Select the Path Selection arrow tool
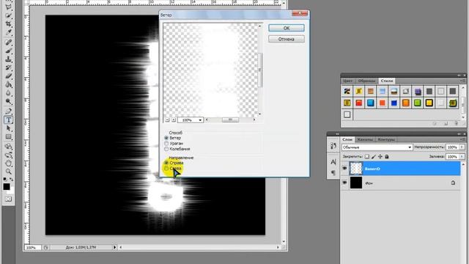 (8, 128)
